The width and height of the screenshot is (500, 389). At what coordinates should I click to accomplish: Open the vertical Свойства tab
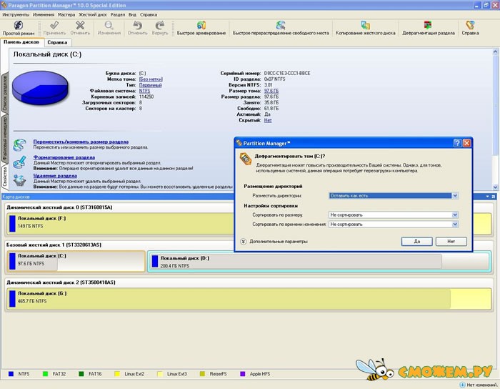(5, 177)
